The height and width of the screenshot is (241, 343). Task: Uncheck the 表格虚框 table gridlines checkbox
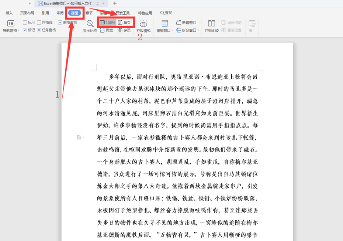tap(60, 23)
